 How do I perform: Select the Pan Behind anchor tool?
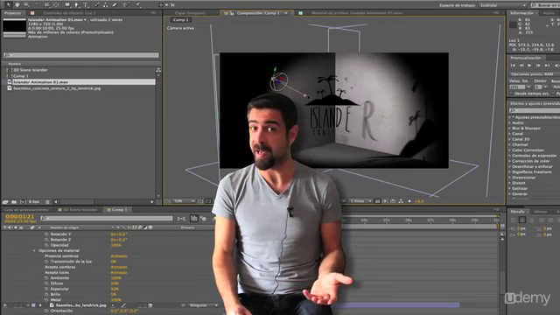(x=56, y=4)
